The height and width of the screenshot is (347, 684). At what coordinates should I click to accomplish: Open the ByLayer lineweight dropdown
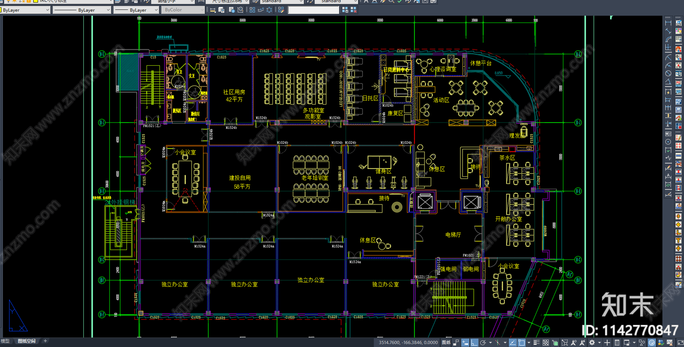click(136, 10)
